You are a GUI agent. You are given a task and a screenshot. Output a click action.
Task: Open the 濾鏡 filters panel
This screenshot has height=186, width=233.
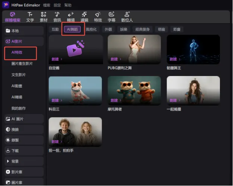pos(84,16)
